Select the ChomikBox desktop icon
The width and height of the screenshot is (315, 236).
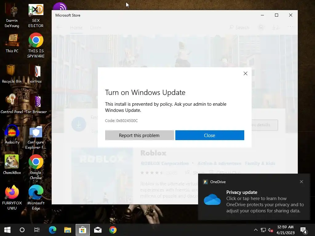[12, 165]
